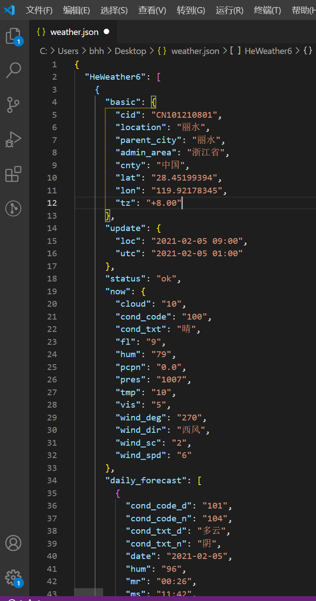Click the Desktop breadcrumb segment
Image resolution: width=316 pixels, height=601 pixels.
(x=130, y=51)
